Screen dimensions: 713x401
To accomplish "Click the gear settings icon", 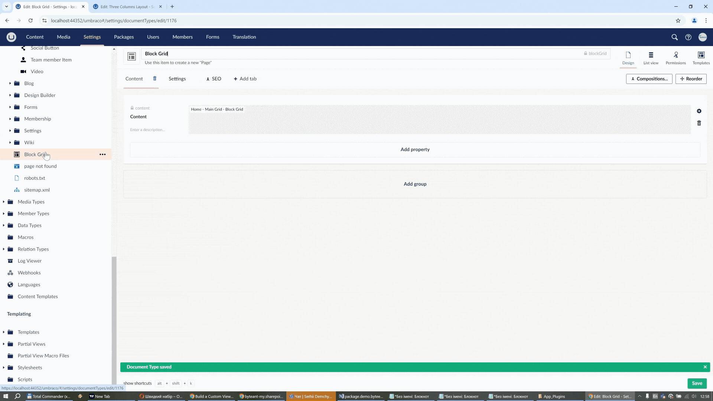I will pyautogui.click(x=699, y=111).
